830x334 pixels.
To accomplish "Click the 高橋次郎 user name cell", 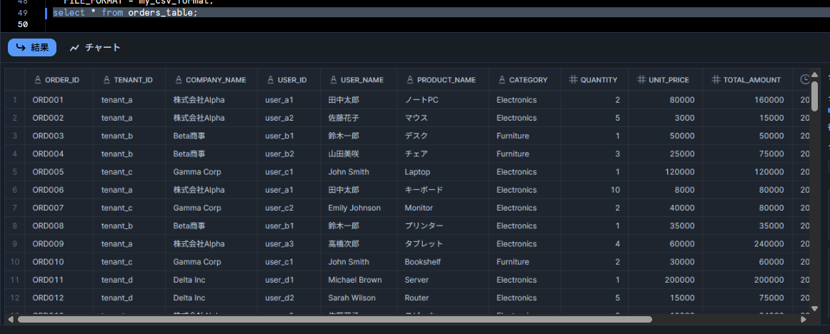I will click(359, 243).
